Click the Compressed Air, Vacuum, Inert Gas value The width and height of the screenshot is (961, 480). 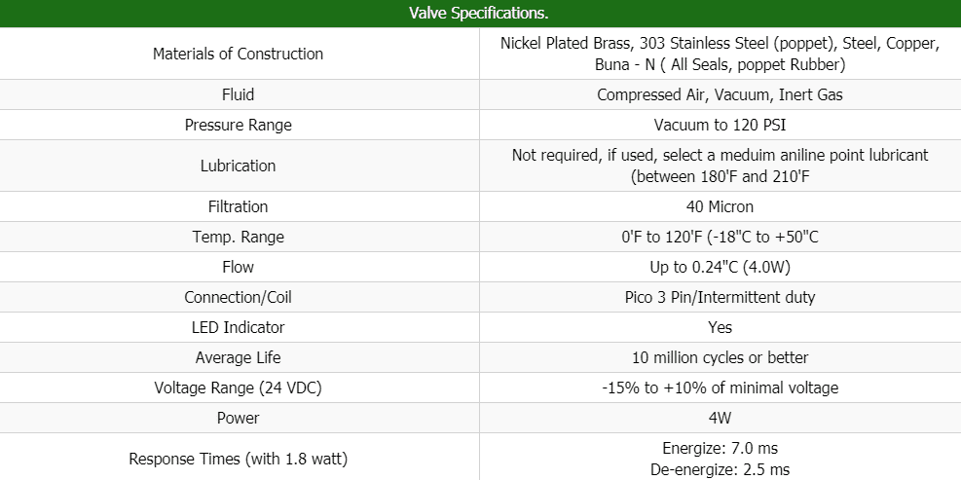click(720, 94)
